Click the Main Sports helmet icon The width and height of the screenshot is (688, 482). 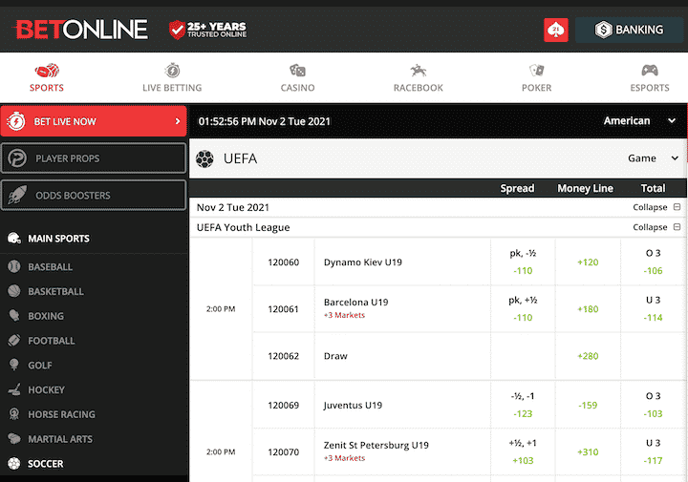[x=14, y=239]
